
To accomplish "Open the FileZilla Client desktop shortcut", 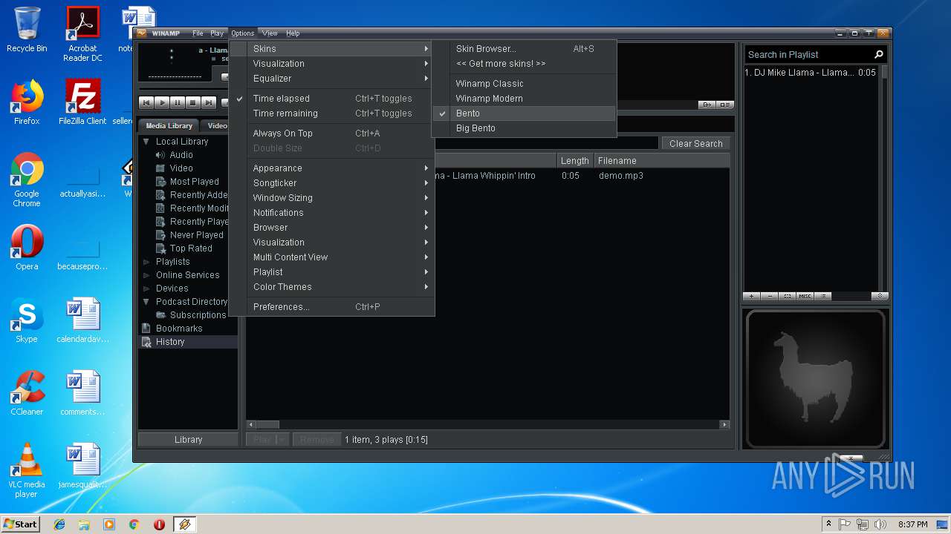I will pyautogui.click(x=82, y=102).
